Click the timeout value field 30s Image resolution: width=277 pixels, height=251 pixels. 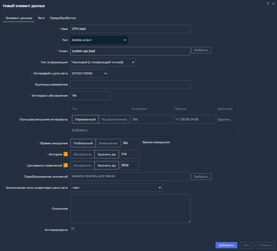(131, 143)
